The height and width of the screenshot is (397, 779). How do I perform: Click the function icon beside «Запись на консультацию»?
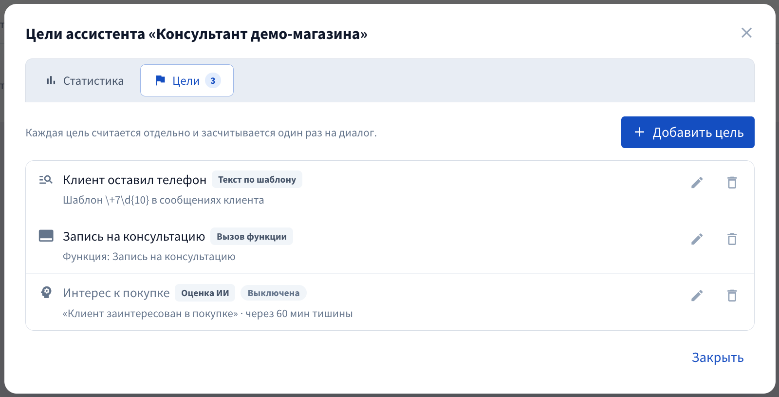(x=46, y=236)
